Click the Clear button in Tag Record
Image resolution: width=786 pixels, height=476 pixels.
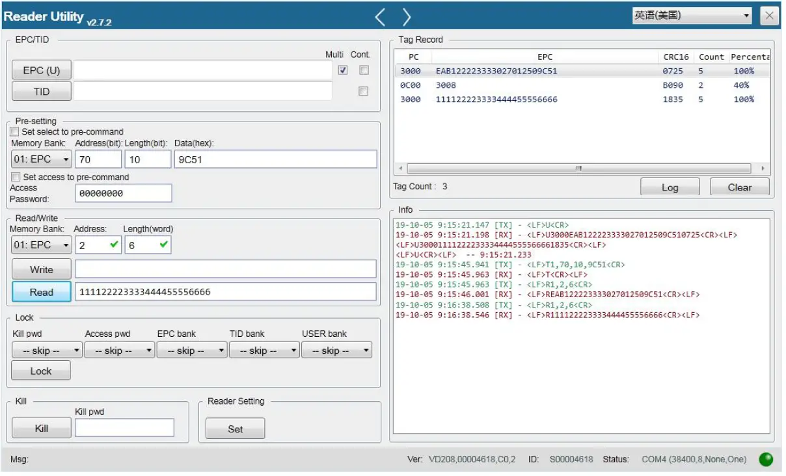(739, 187)
